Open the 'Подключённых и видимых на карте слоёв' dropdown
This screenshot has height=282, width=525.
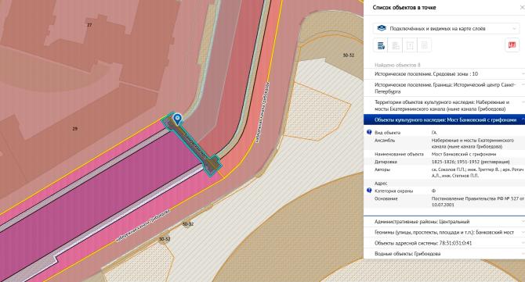point(447,28)
